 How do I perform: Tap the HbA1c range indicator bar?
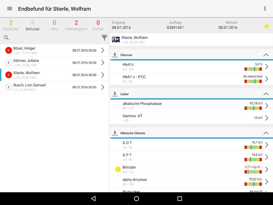(x=253, y=69)
